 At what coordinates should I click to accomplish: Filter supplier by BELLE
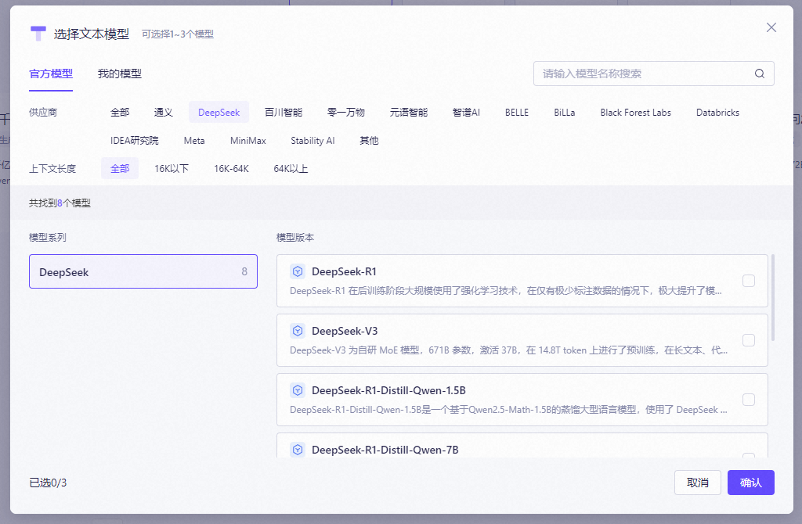[x=517, y=113]
